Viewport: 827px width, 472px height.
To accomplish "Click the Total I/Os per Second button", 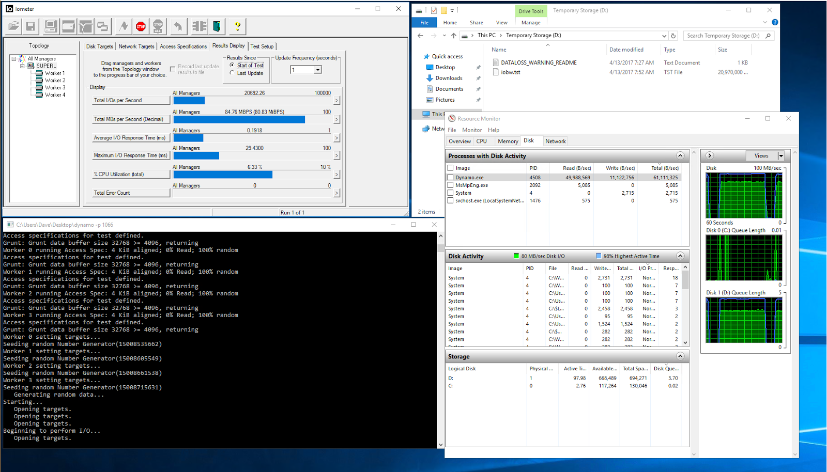I will [x=131, y=100].
